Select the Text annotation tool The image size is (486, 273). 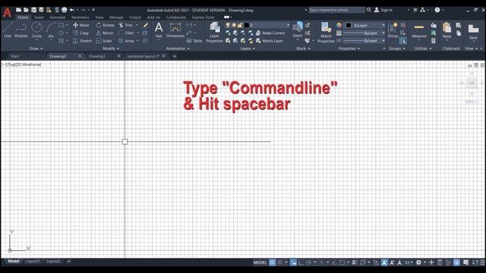(159, 30)
